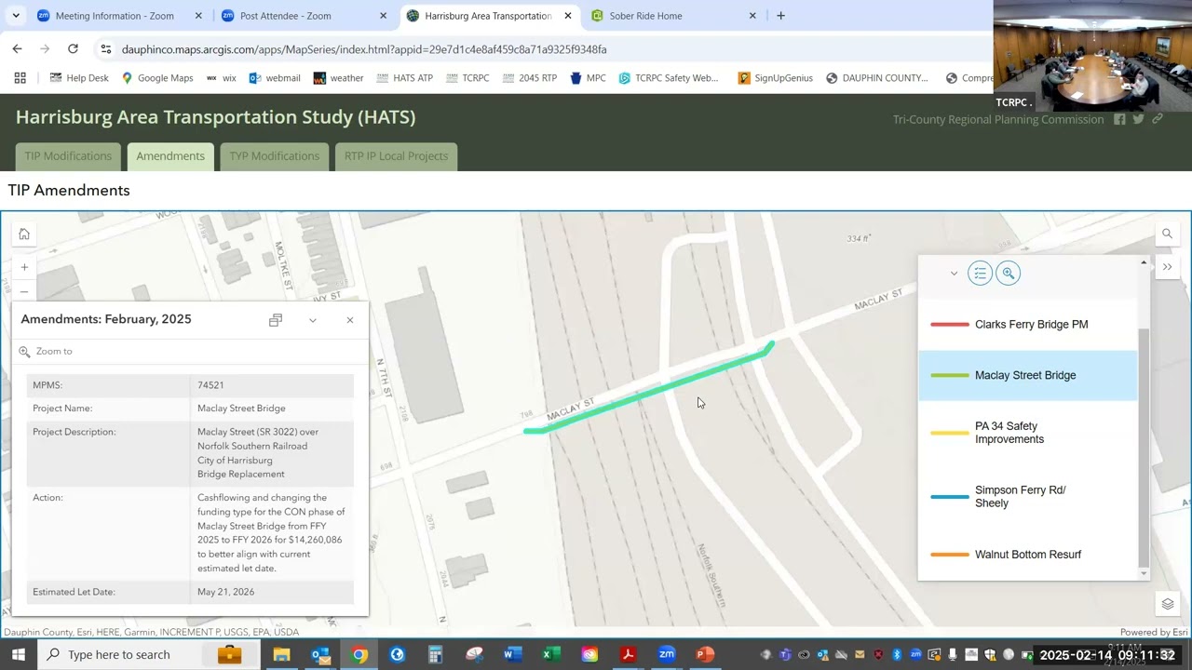Screen dimensions: 1192x670
Task: Select Simpson Ferry Rd/ Sheely entry
Action: point(1028,497)
